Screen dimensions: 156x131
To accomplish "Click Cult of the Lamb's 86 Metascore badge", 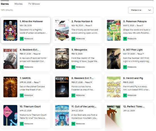I will (73, 124).
